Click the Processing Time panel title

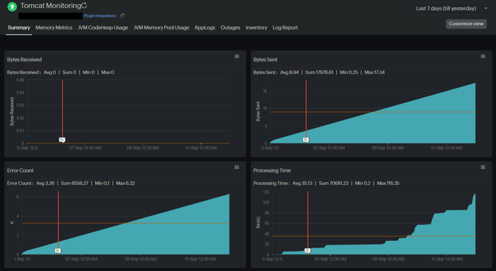[x=272, y=171]
